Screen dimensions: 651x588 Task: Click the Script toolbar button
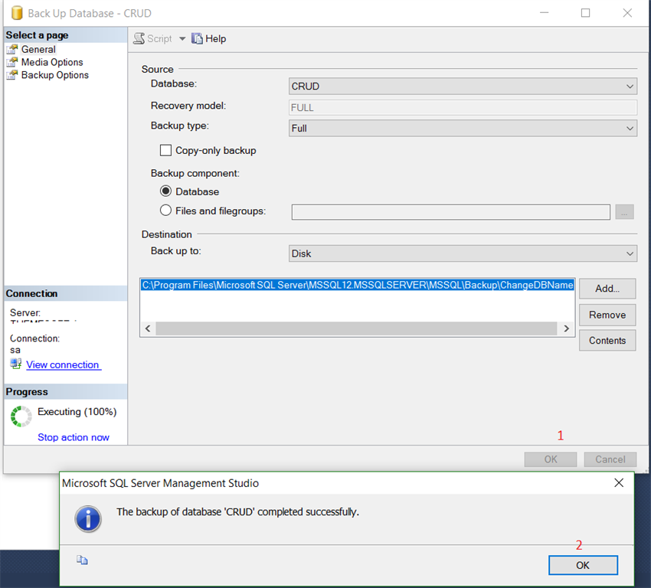coord(152,38)
